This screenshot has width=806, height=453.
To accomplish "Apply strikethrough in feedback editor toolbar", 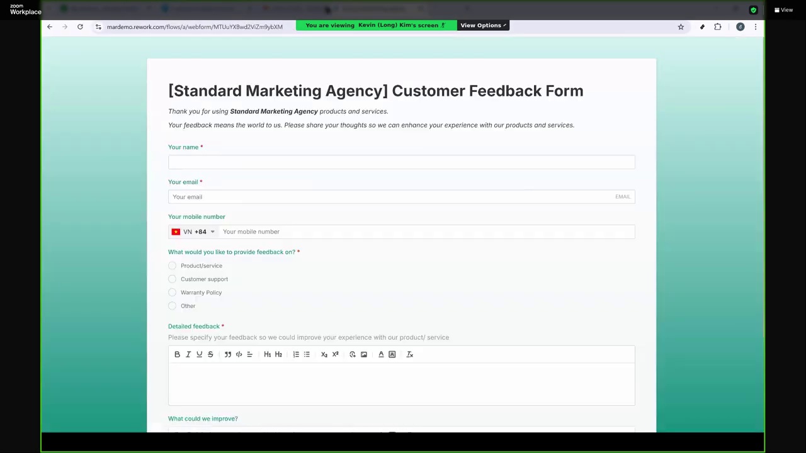I will (x=210, y=354).
